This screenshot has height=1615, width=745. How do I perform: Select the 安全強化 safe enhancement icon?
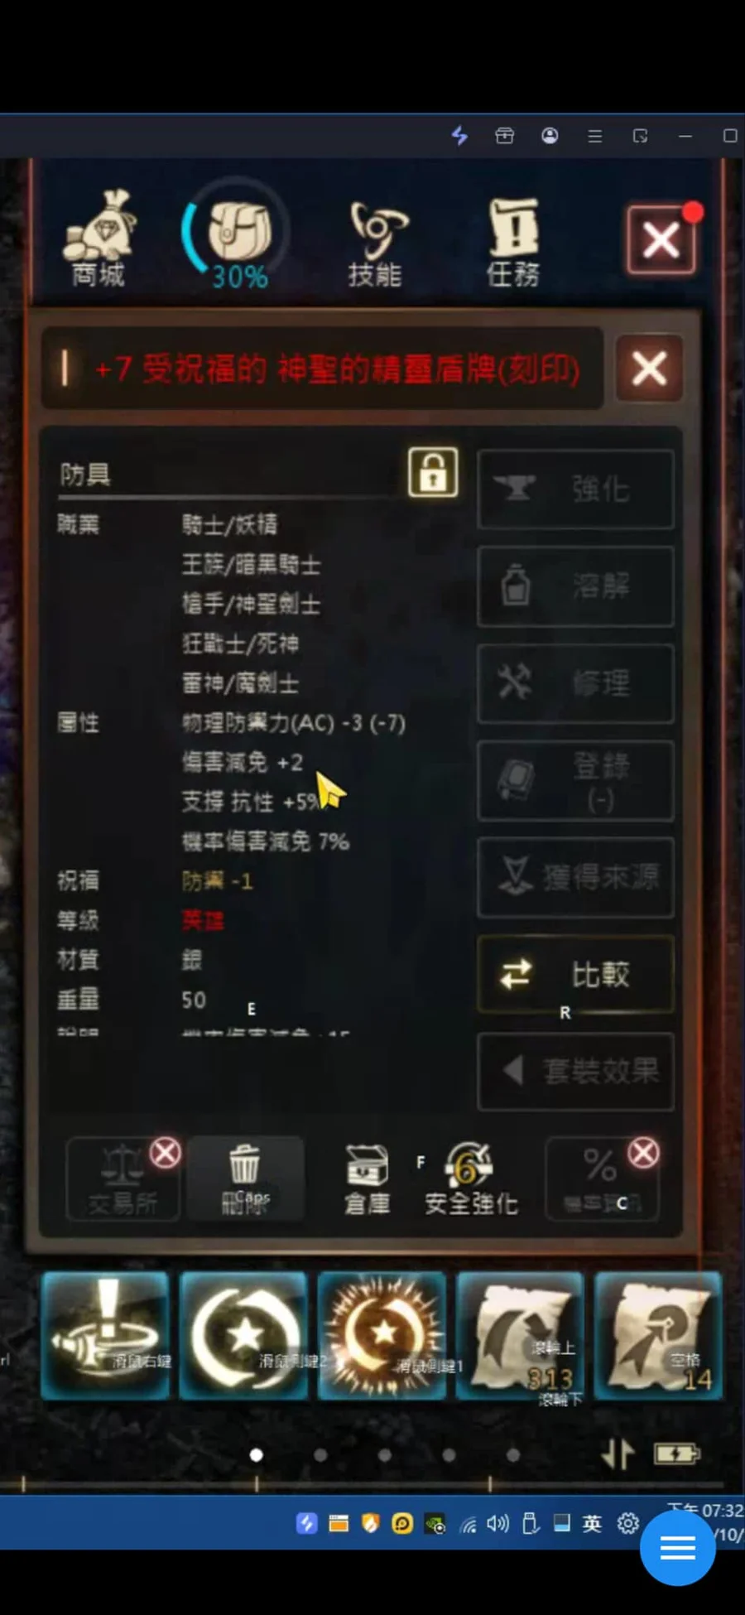click(x=472, y=1179)
